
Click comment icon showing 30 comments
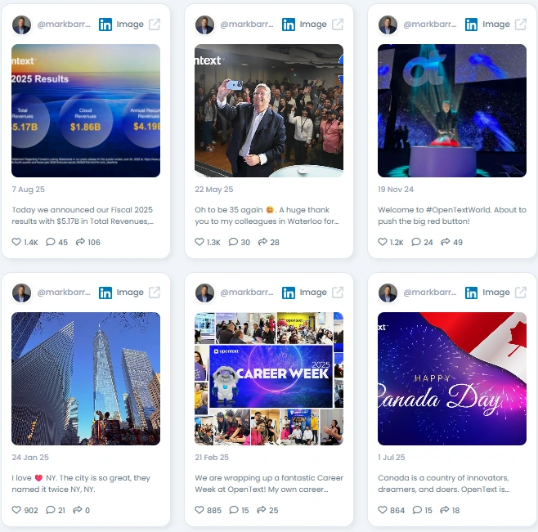coord(233,242)
